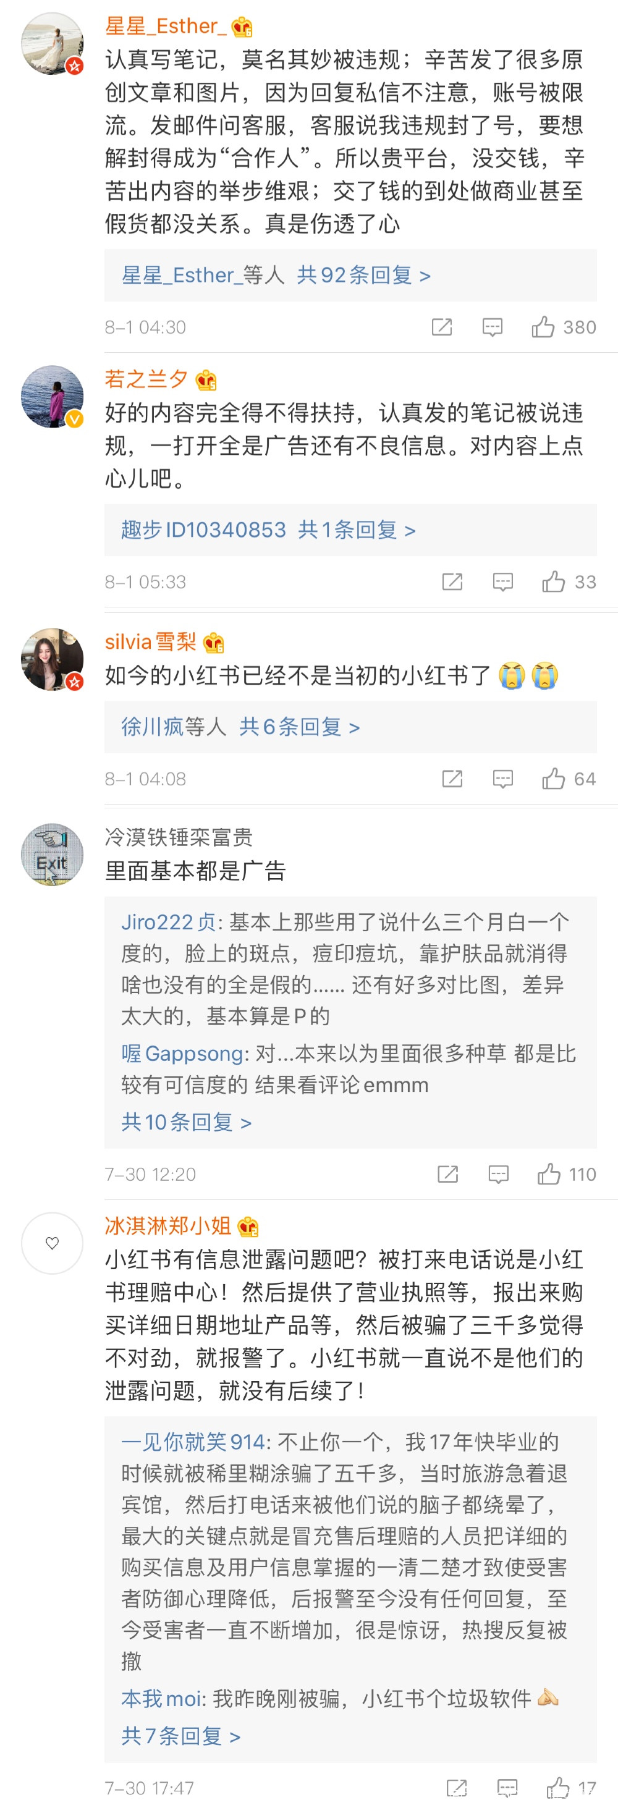
Task: Reply to 星星_Esther_'s comment via comment icon
Action: pyautogui.click(x=492, y=328)
